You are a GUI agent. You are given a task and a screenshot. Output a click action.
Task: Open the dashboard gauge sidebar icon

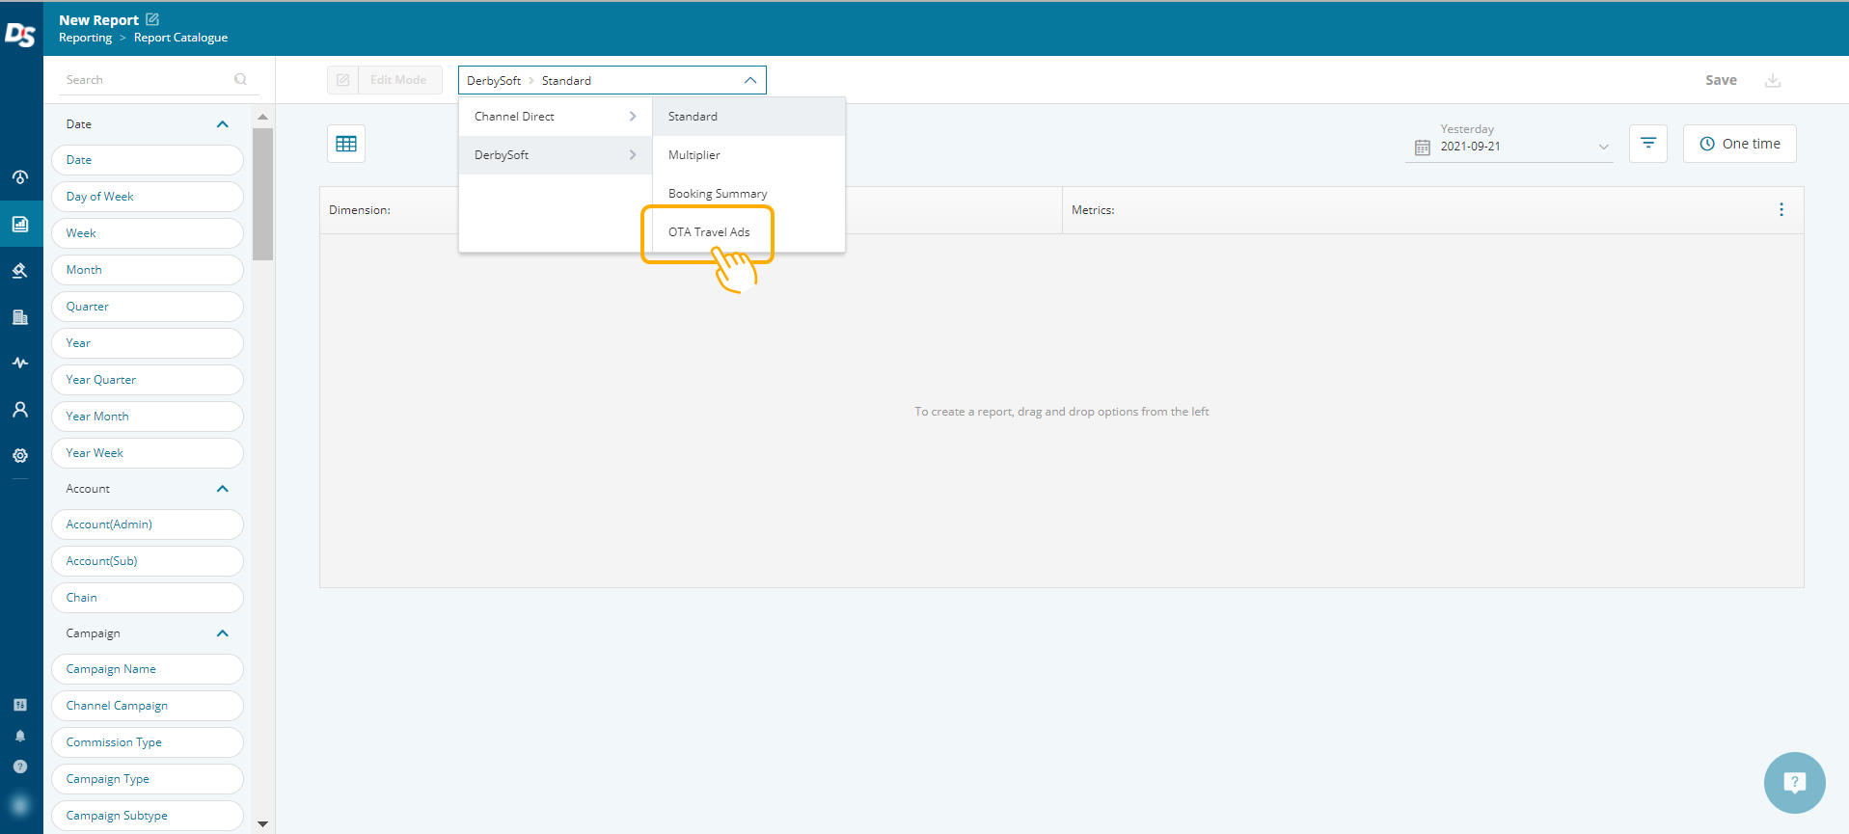(x=20, y=177)
